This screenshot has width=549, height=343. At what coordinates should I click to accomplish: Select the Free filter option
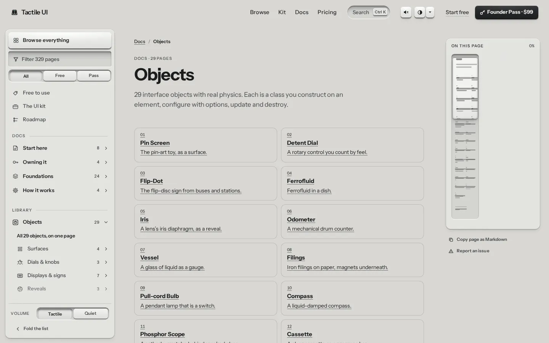(60, 76)
